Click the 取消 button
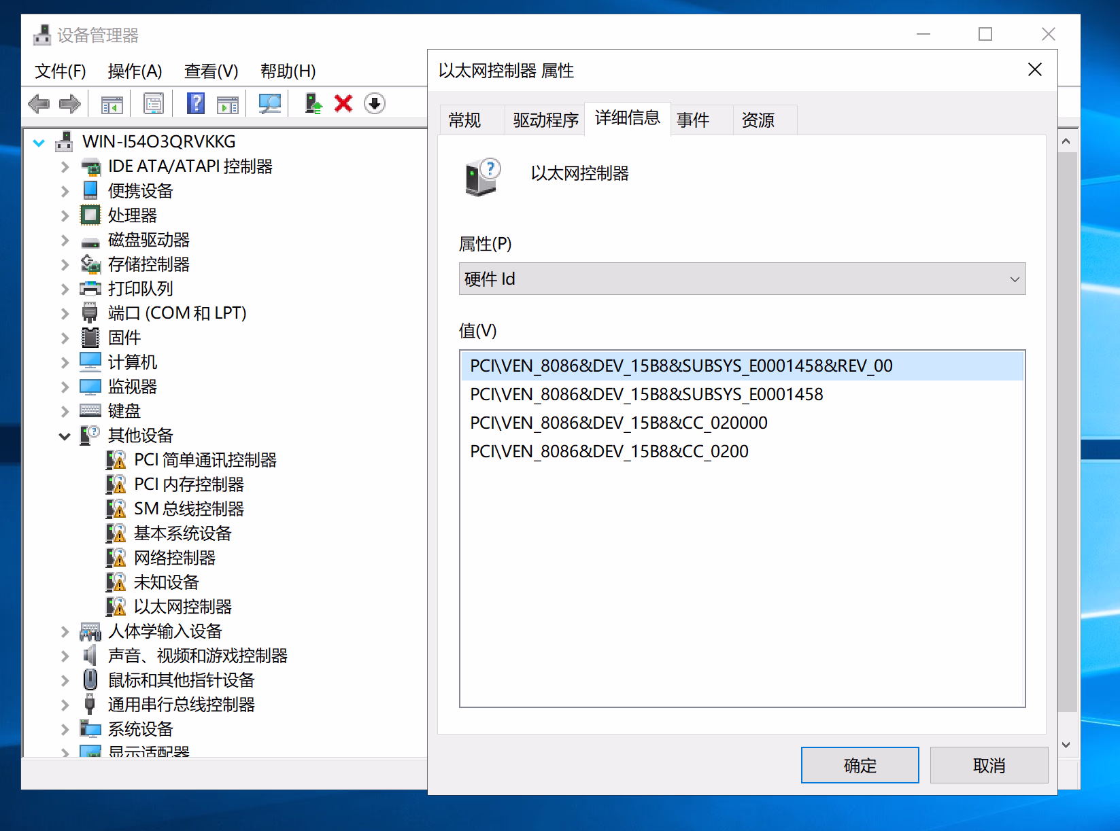 click(989, 765)
